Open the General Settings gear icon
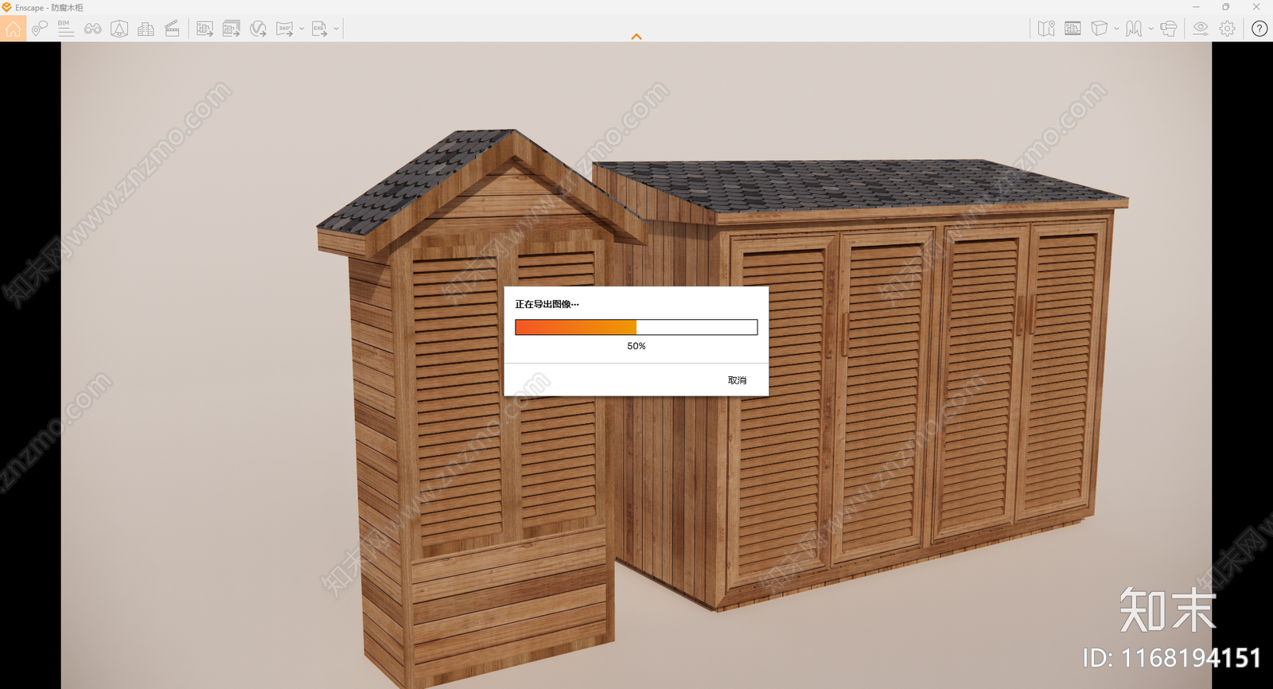Image resolution: width=1273 pixels, height=689 pixels. 1228,29
